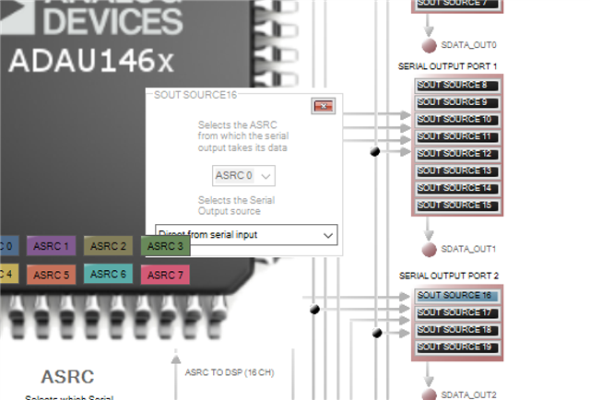The width and height of the screenshot is (590, 400).
Task: Click the SERIAL OUTPUT PORT 1 label
Action: [x=447, y=66]
